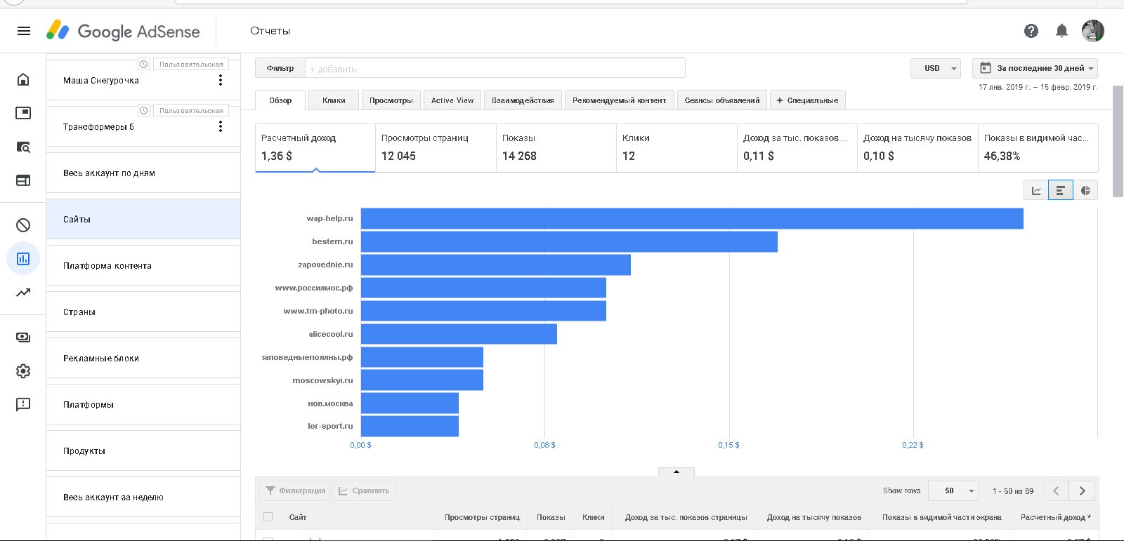Select the Показы metric card
The height and width of the screenshot is (541, 1124).
coord(556,148)
